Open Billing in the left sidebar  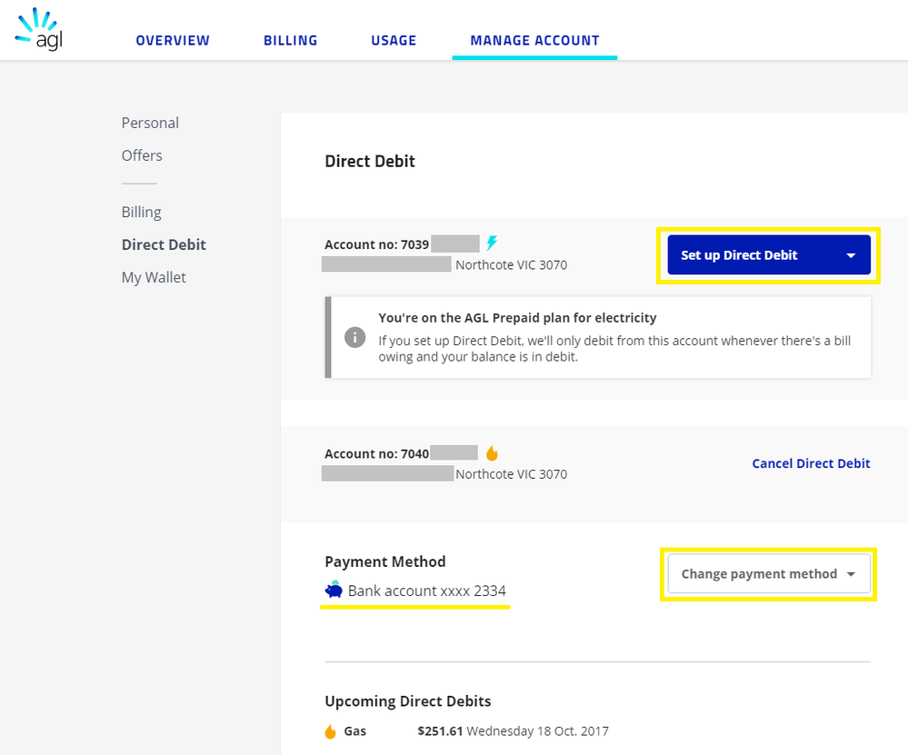tap(141, 212)
